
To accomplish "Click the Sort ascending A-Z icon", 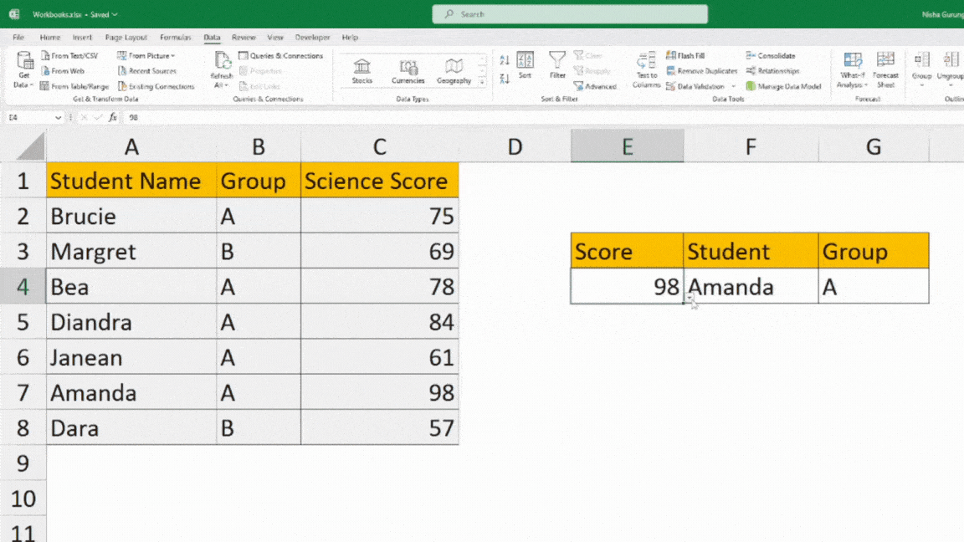I will coord(505,59).
